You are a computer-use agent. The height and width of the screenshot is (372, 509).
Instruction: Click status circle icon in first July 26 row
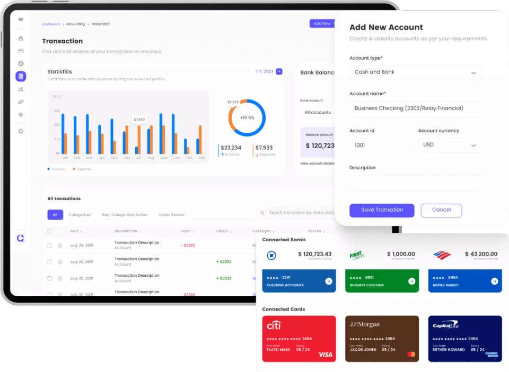pyautogui.click(x=60, y=246)
